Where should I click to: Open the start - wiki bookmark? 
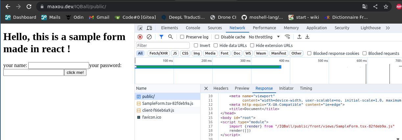pyautogui.click(x=303, y=17)
